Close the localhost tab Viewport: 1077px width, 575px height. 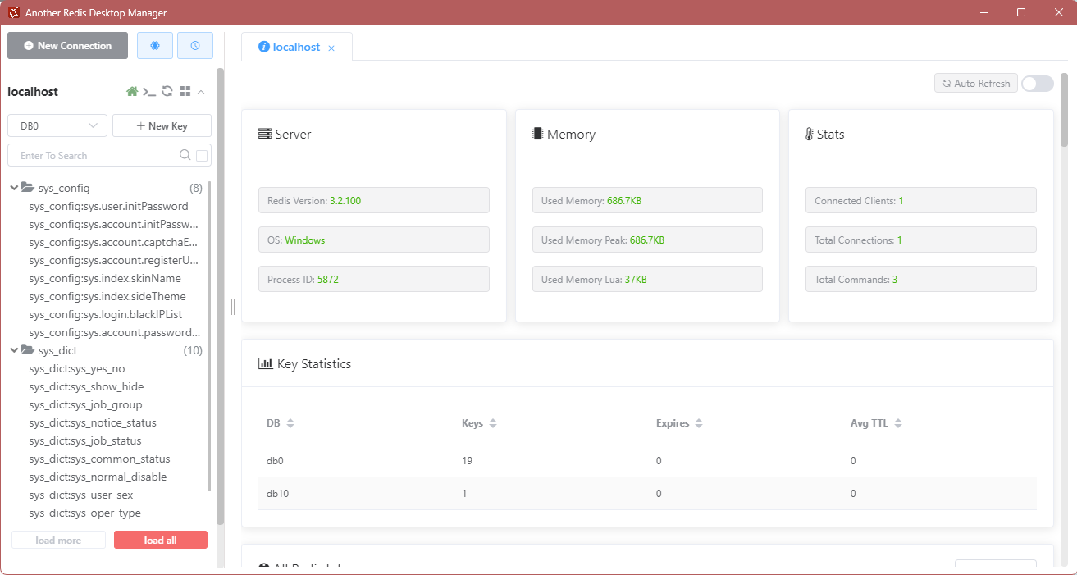331,48
